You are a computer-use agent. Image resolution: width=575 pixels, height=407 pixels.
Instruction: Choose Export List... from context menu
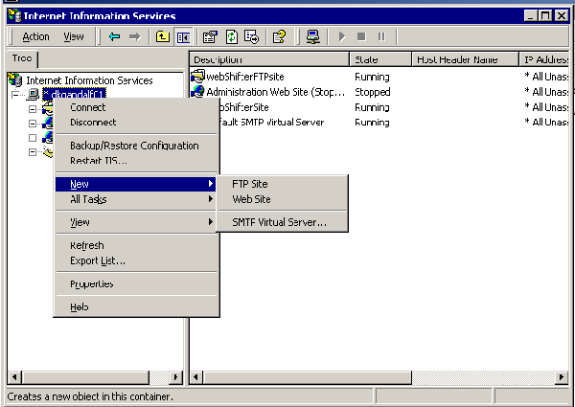coord(136,260)
